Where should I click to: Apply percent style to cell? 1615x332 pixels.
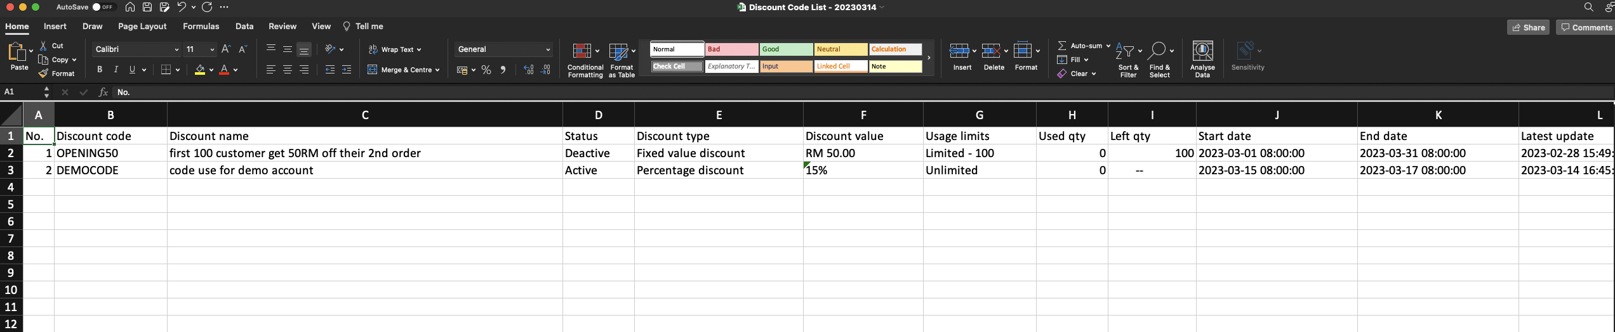[x=486, y=70]
